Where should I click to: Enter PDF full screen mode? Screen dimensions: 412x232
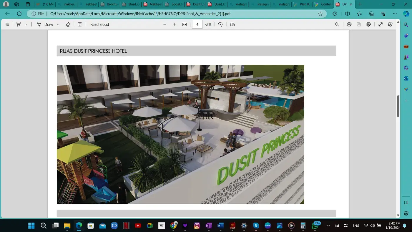coord(381,24)
